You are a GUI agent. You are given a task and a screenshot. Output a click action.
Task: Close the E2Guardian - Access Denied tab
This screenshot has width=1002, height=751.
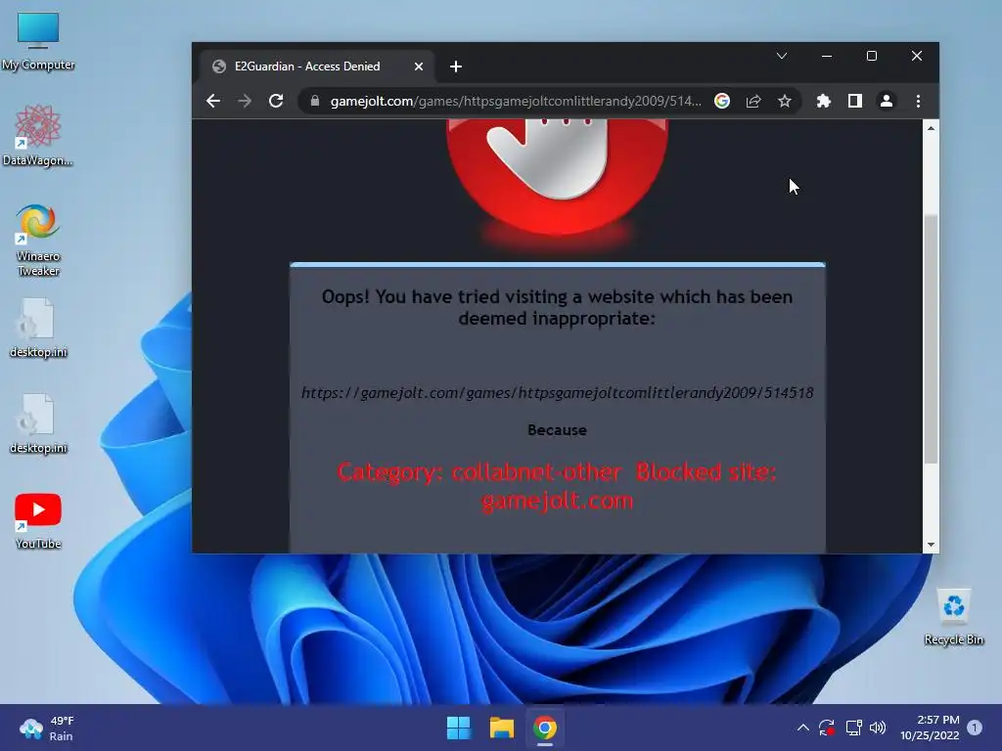(419, 66)
